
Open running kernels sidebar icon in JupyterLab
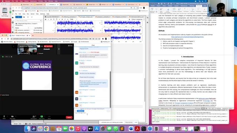13,23
